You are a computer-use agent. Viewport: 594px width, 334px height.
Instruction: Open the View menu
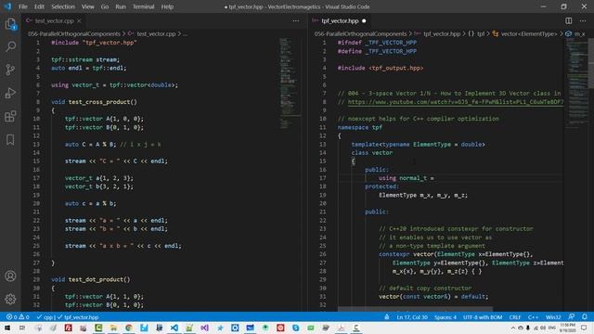coord(87,6)
